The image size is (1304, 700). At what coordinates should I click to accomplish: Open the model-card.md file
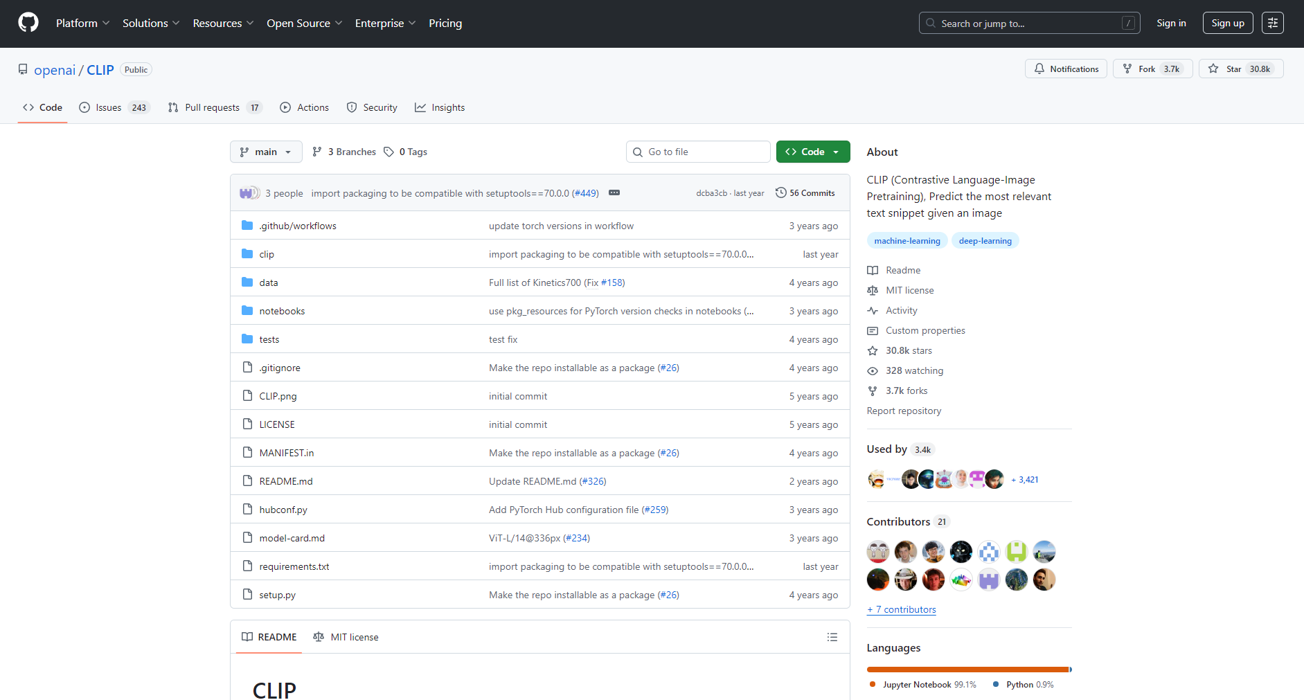292,538
